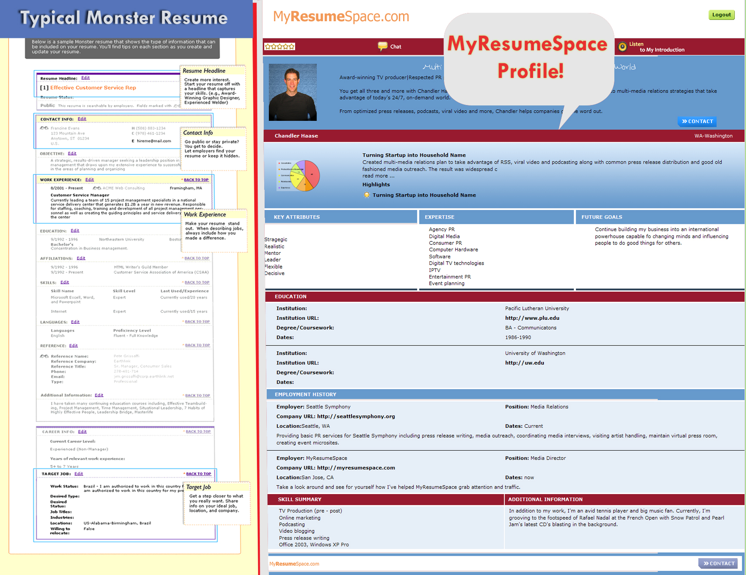
Task: Click the hireme@mail.com email address
Action: click(x=154, y=141)
